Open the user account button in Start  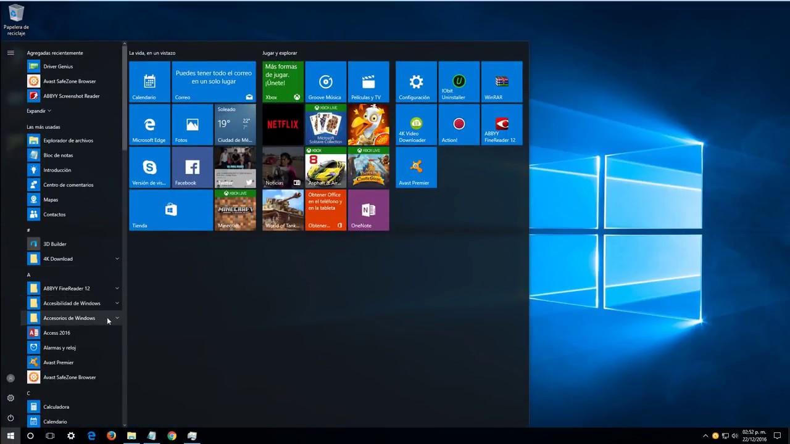[x=10, y=378]
